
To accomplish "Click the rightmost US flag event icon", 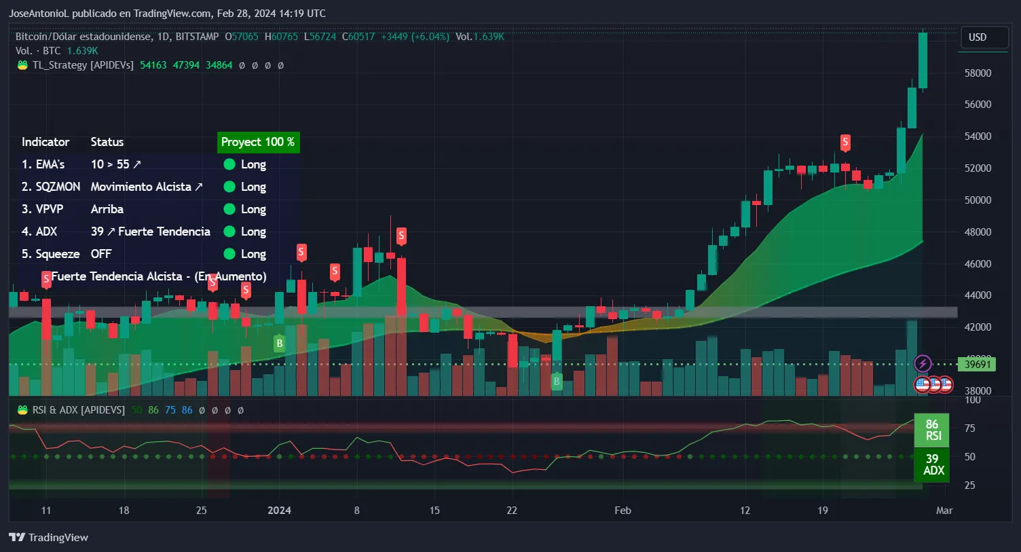I will 945,385.
